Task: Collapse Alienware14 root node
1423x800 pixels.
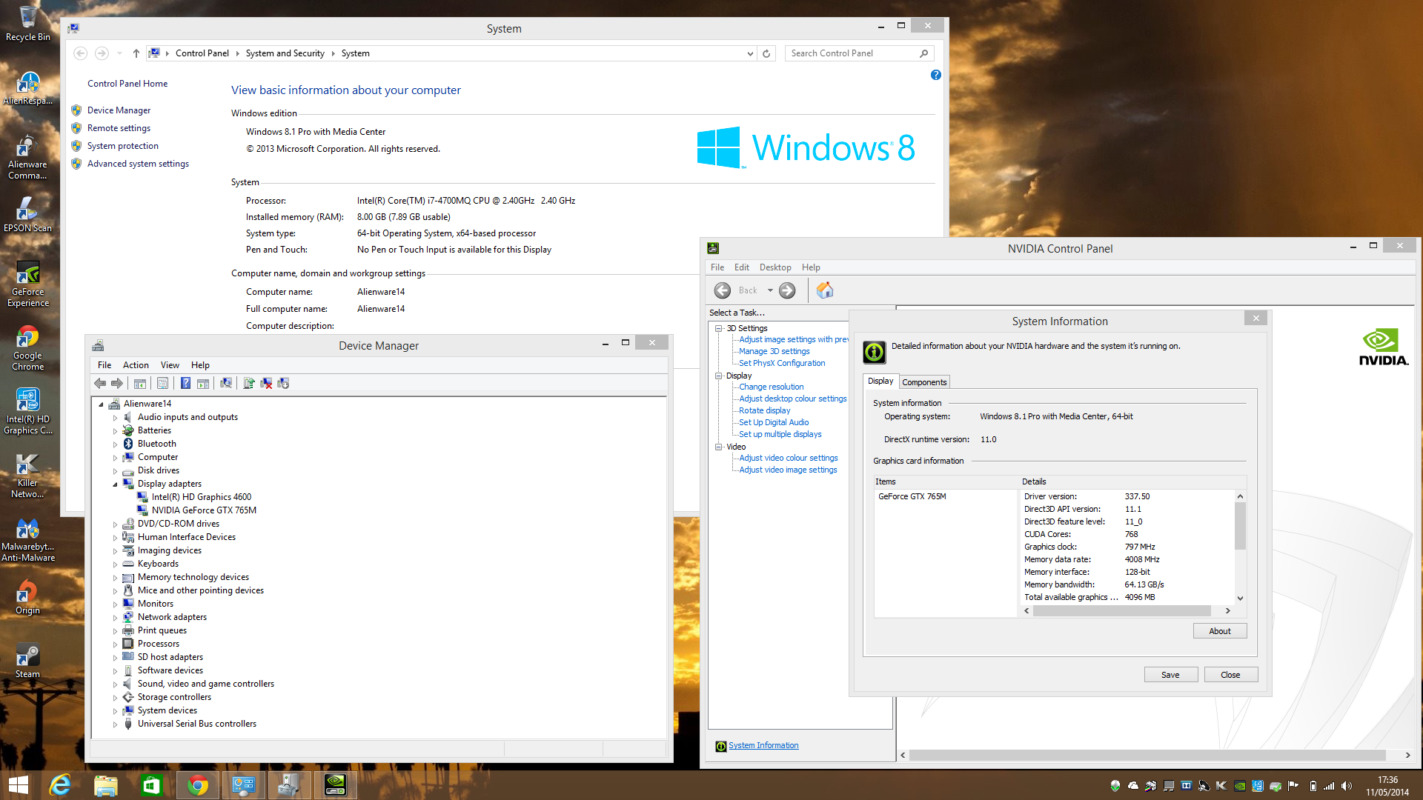Action: click(101, 404)
